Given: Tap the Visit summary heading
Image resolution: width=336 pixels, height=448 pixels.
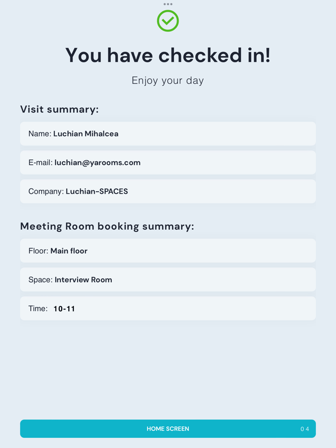Looking at the screenshot, I should (x=59, y=109).
